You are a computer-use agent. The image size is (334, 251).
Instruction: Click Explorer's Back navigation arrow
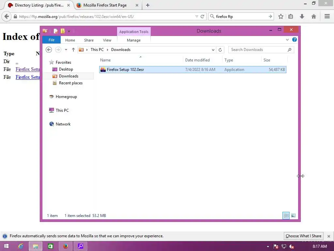click(49, 50)
